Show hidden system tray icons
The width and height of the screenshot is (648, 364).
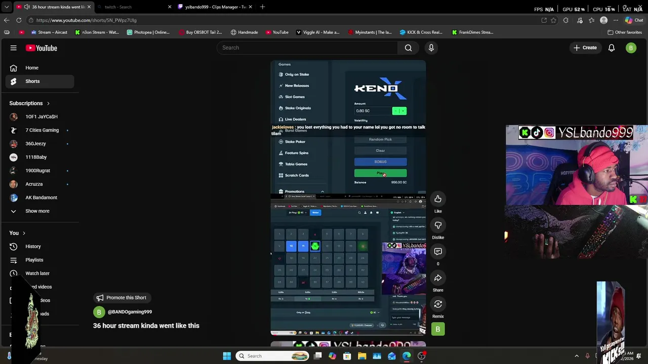[577, 356]
